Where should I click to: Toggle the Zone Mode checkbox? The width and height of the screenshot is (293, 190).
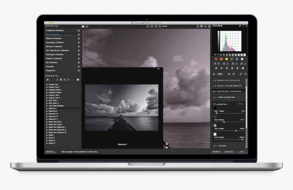pyautogui.click(x=240, y=26)
